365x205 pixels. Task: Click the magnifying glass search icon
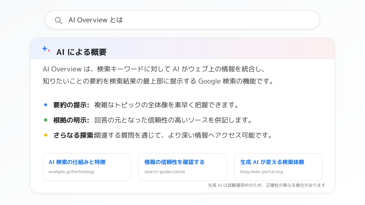[x=58, y=20]
